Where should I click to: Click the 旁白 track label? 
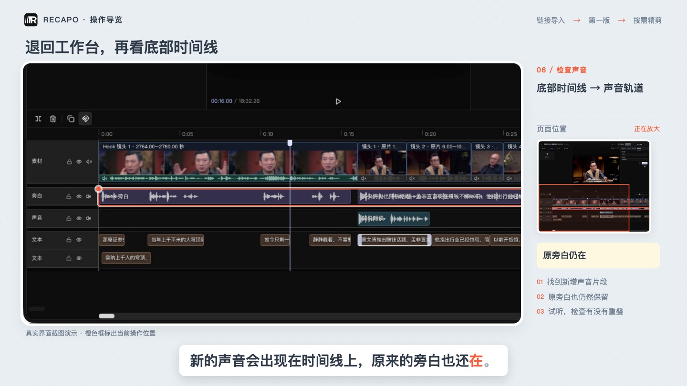click(37, 196)
